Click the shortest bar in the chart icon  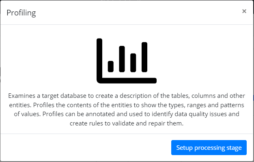pyautogui.click(x=111, y=67)
